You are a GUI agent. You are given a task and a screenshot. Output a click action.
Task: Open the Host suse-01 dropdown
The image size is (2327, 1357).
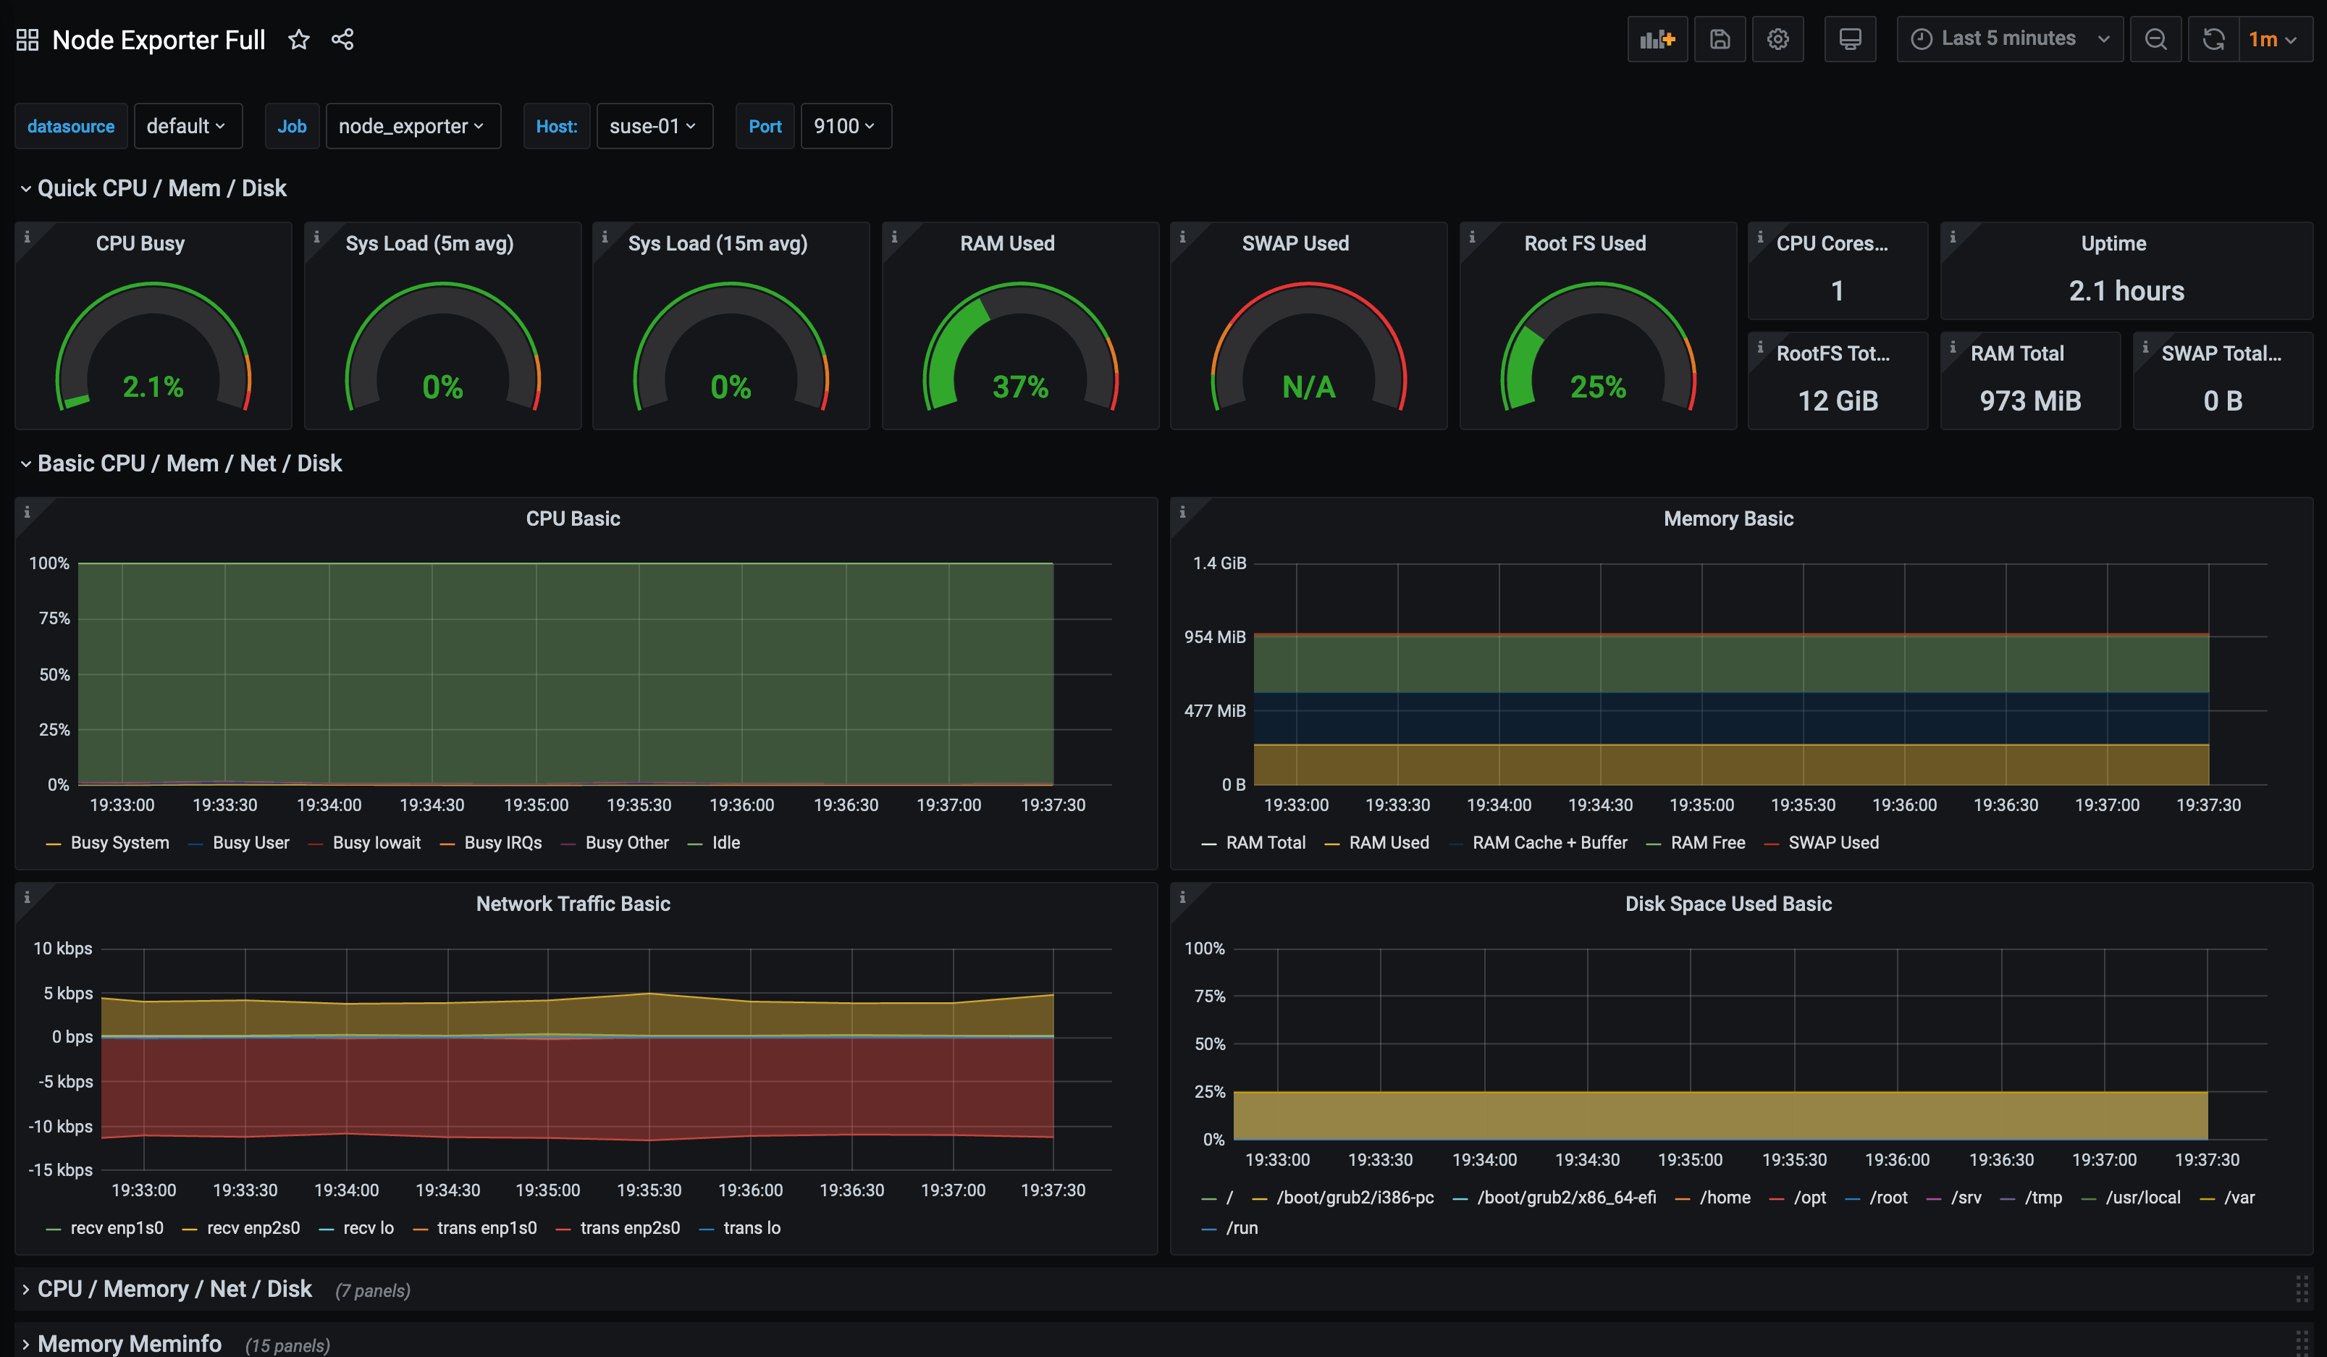[x=655, y=125]
